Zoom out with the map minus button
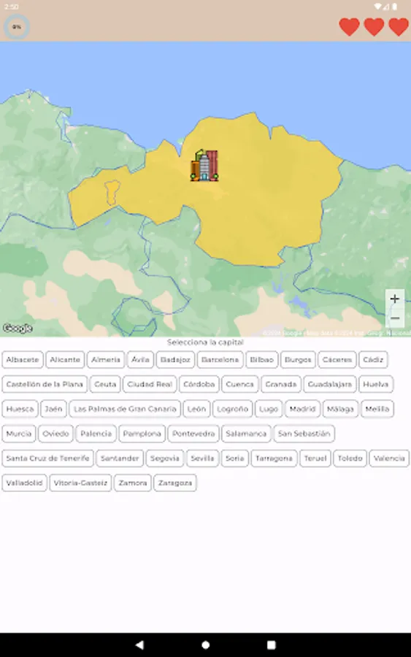The height and width of the screenshot is (657, 411). point(395,318)
